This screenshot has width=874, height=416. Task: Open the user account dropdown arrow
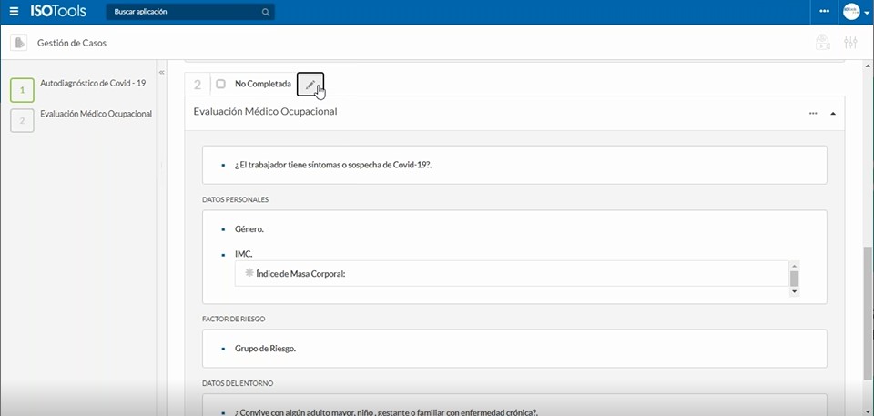pyautogui.click(x=867, y=13)
